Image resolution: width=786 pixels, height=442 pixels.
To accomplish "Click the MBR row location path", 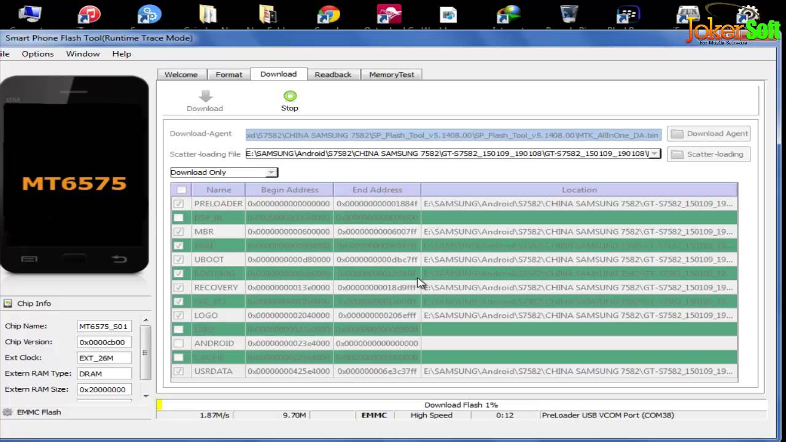I will click(578, 231).
